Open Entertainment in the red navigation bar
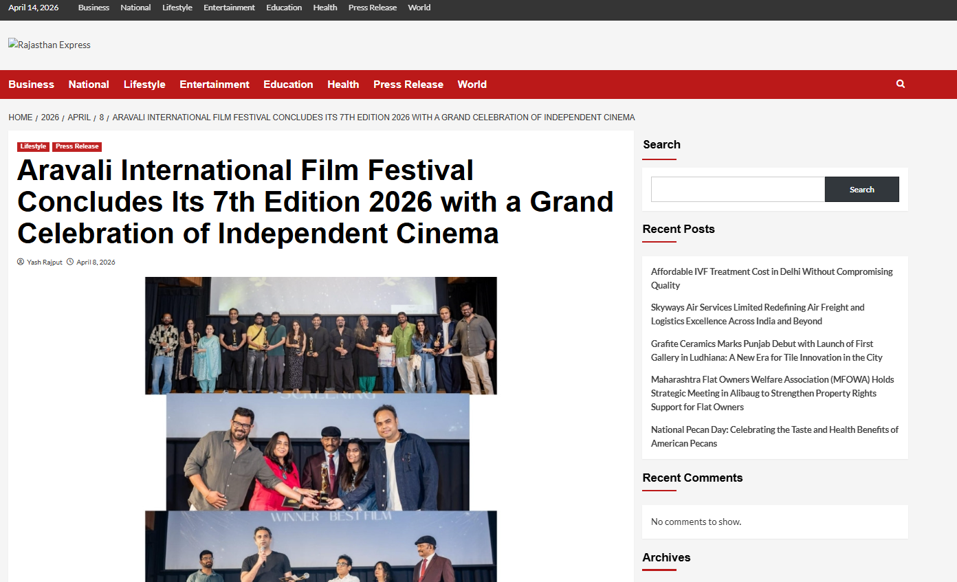Screen dimensions: 957x582 214,85
